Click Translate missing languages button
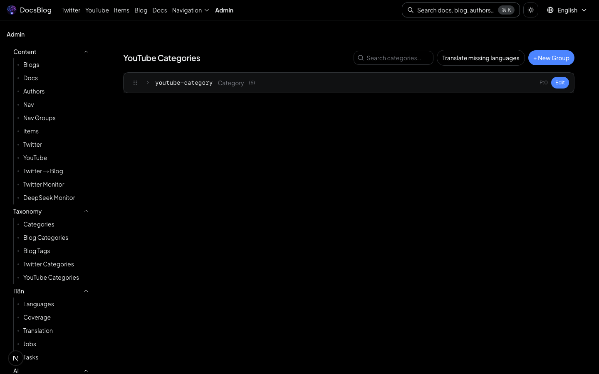Screen dimensions: 599x374 480,58
